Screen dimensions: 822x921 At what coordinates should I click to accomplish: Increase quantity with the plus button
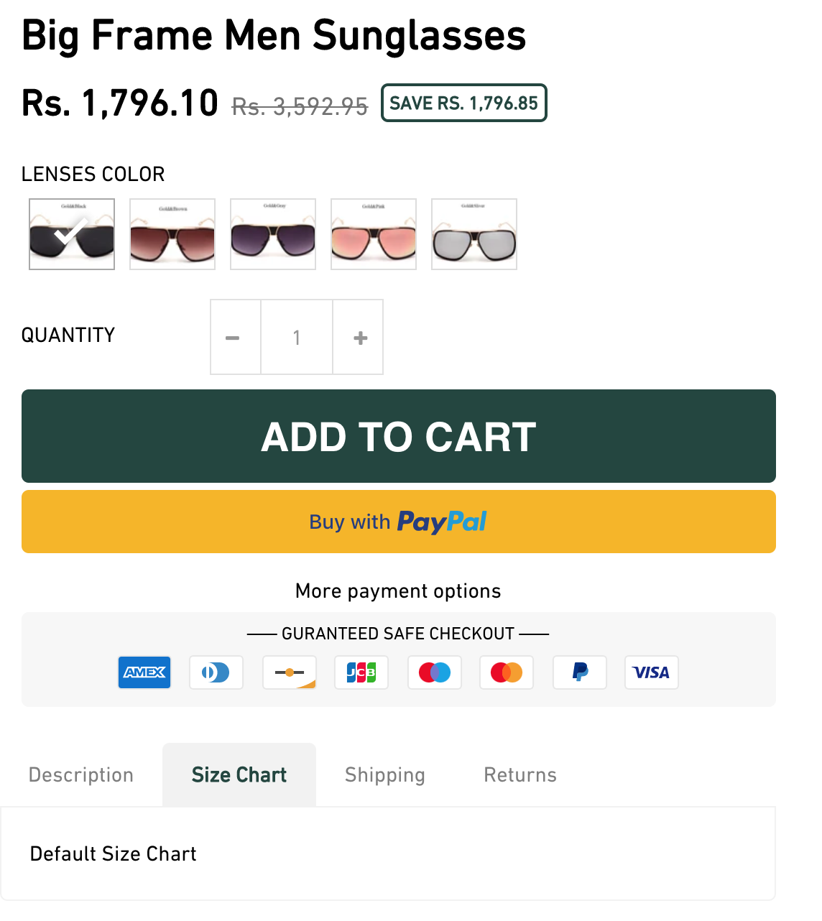click(360, 338)
